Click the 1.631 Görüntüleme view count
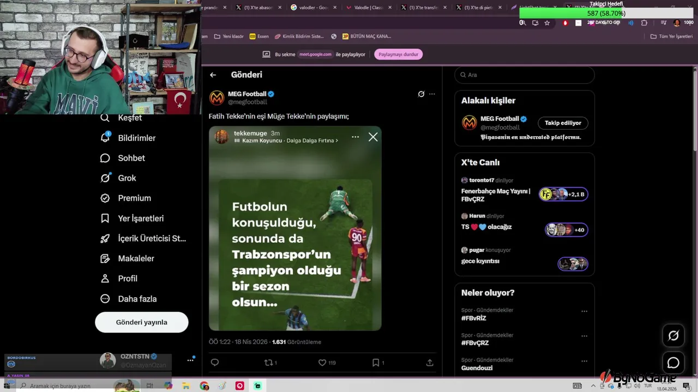Viewport: 698px width, 392px height. click(x=297, y=342)
